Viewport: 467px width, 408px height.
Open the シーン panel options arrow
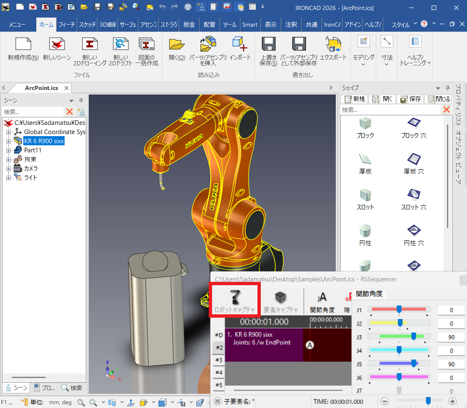point(71,101)
